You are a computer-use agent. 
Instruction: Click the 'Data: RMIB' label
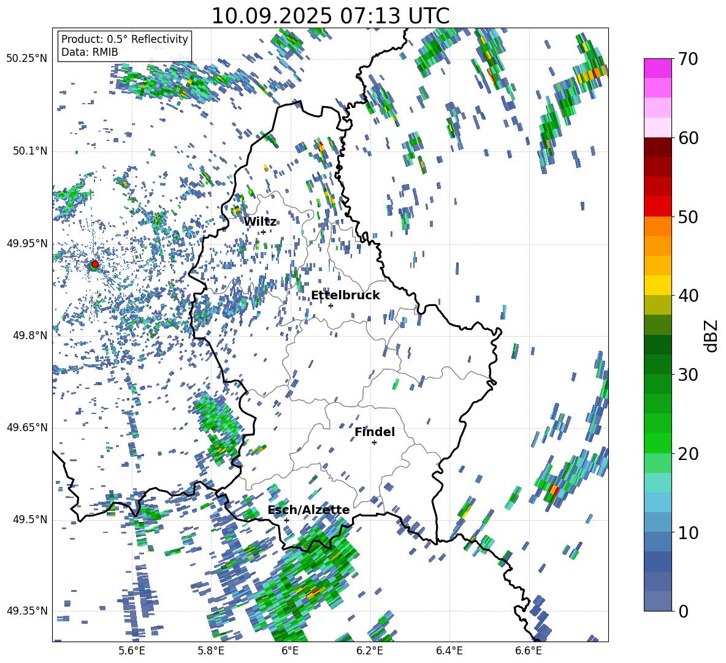pyautogui.click(x=90, y=52)
